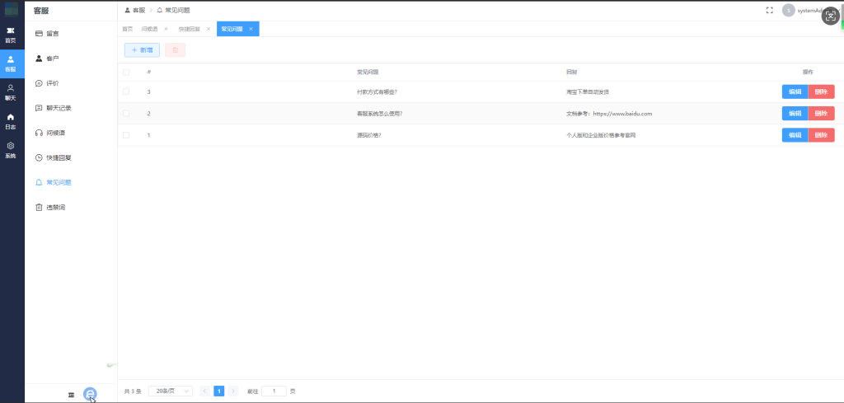Screen dimensions: 844x403
Task: Toggle fullscreen with the top bar icon
Action: [x=770, y=10]
